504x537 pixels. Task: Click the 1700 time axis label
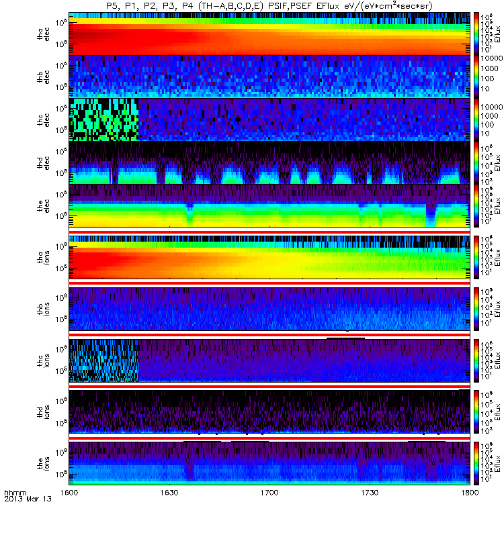(269, 493)
